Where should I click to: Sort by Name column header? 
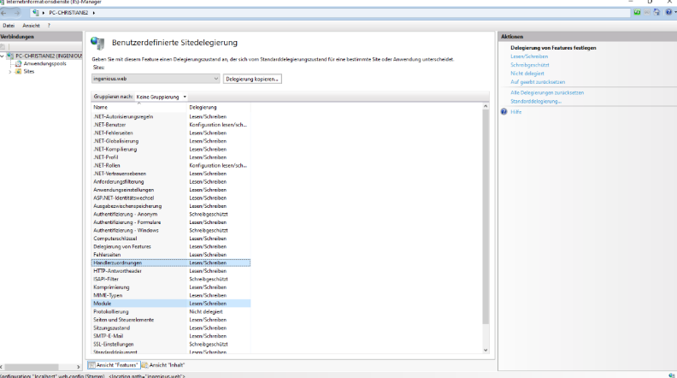[x=138, y=107]
